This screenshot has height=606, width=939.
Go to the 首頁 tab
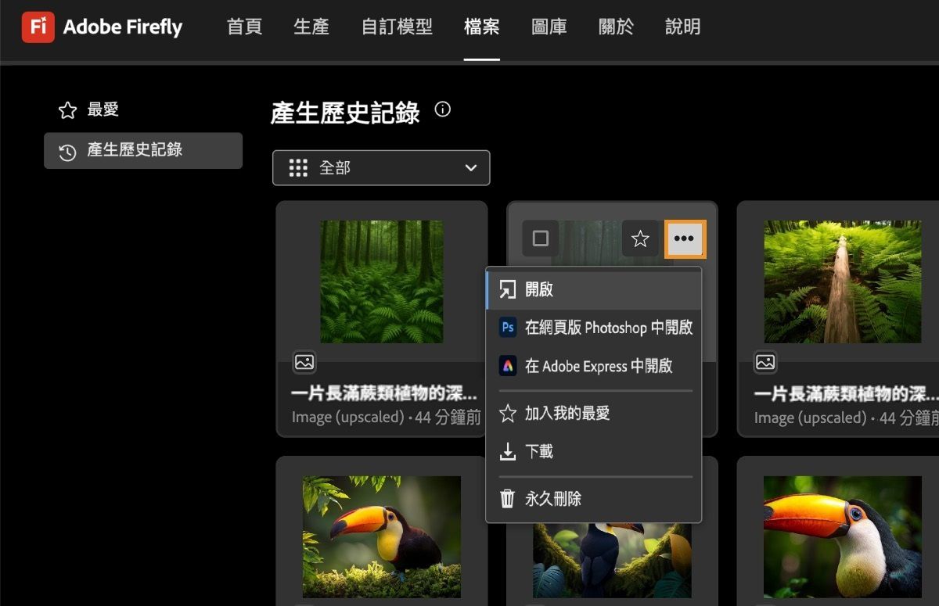(244, 27)
